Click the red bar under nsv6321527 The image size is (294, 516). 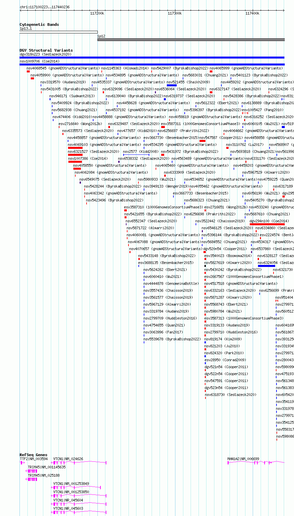(x=75, y=155)
